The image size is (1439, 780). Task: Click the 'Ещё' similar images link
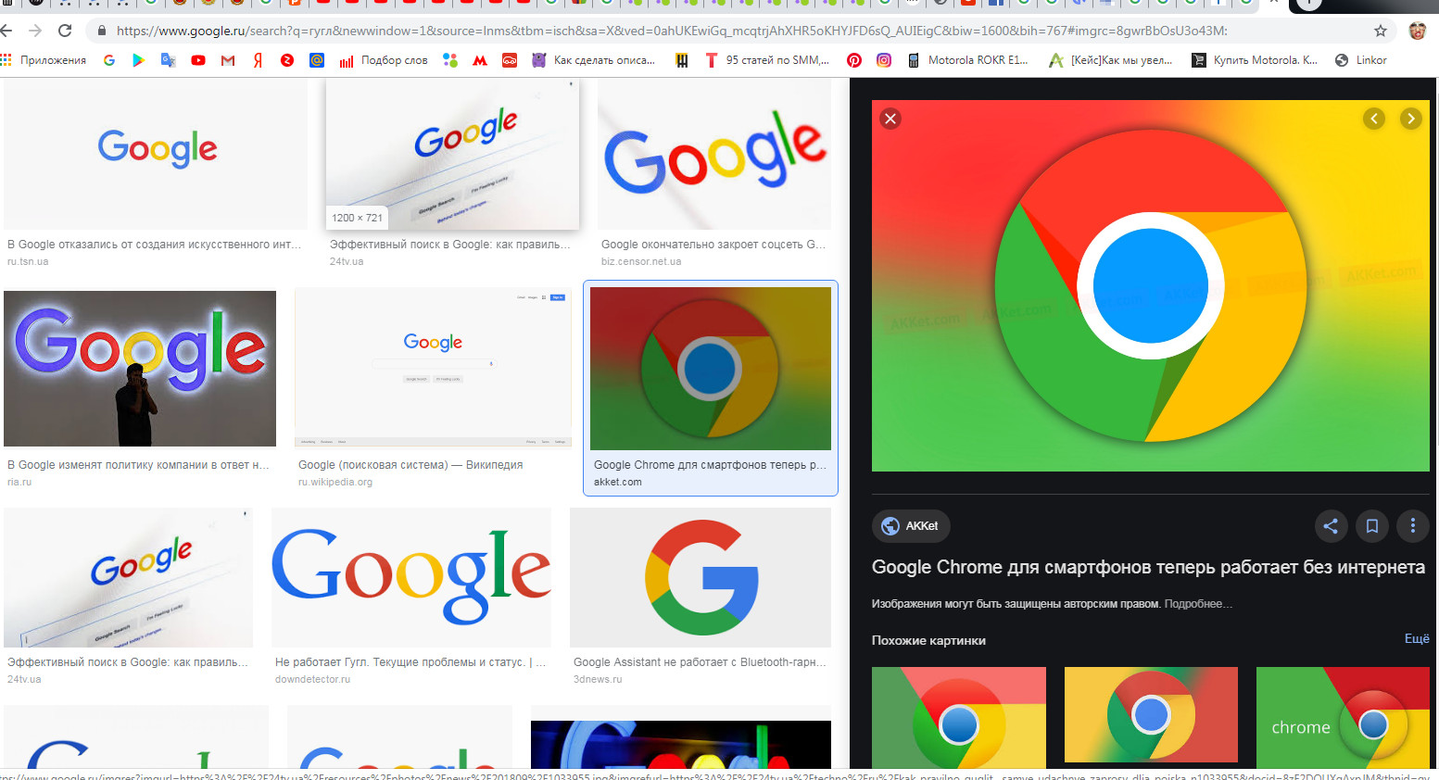tap(1417, 638)
